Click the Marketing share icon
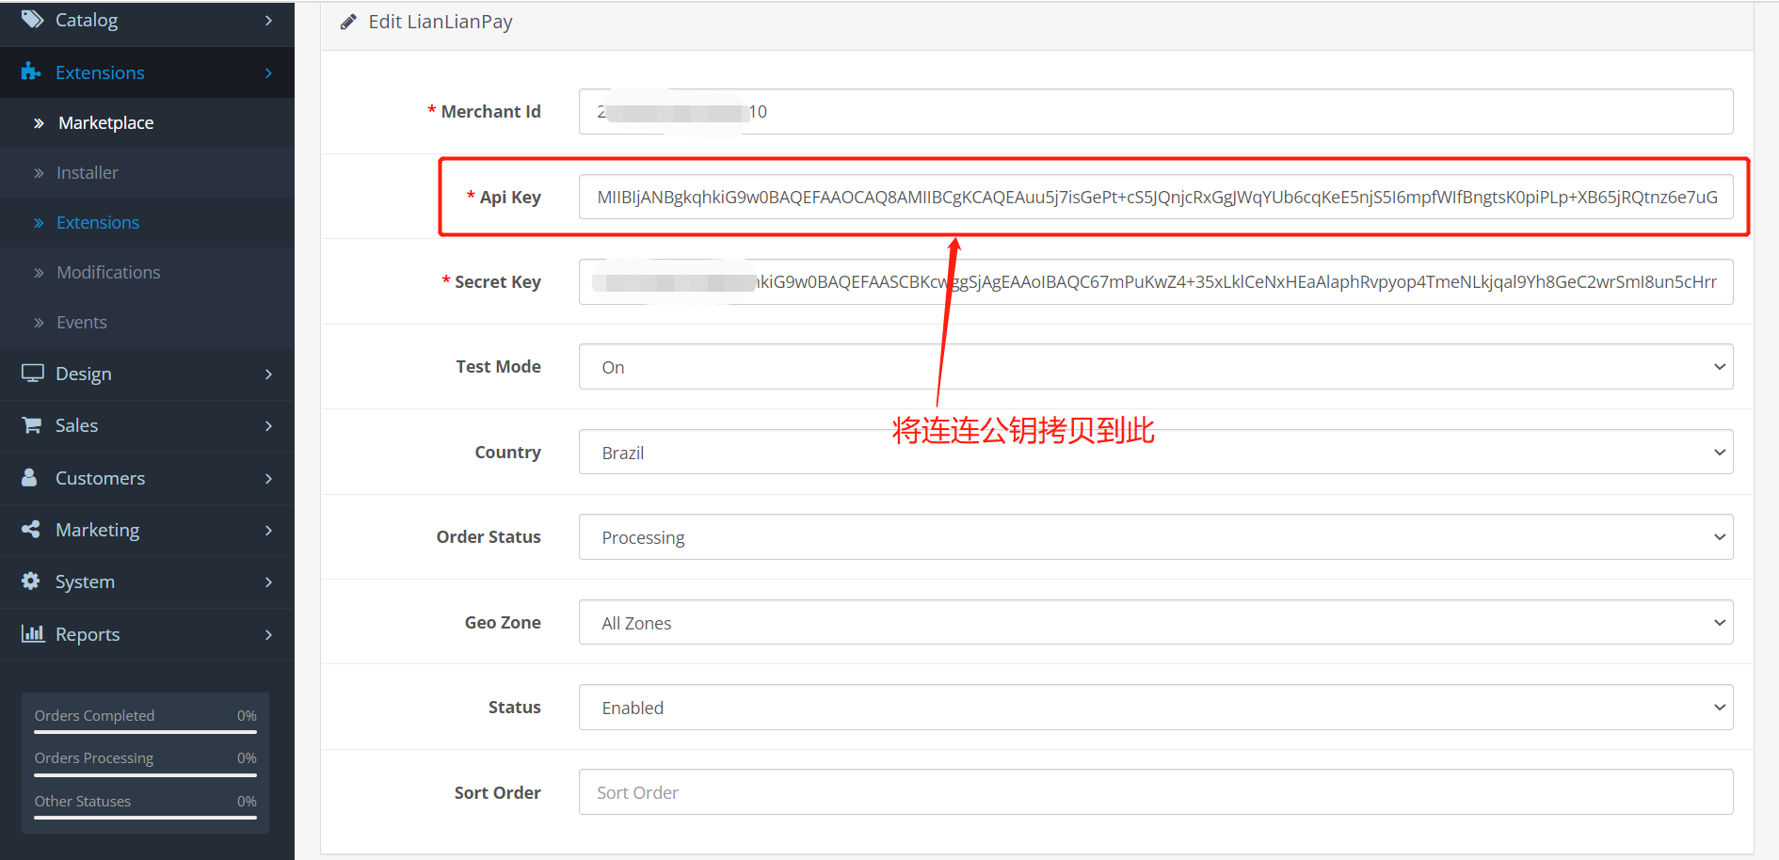1779x860 pixels. (x=31, y=530)
